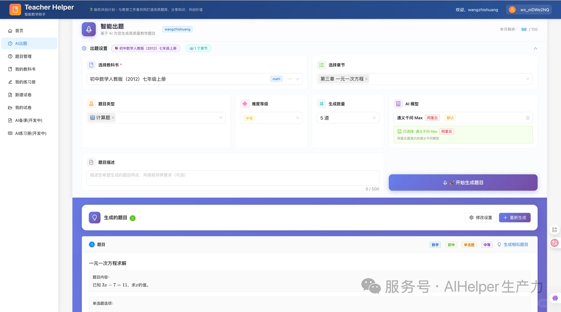Click the microphone icon in 智能出题 header
Viewport: 561px width, 312px height.
89,29
